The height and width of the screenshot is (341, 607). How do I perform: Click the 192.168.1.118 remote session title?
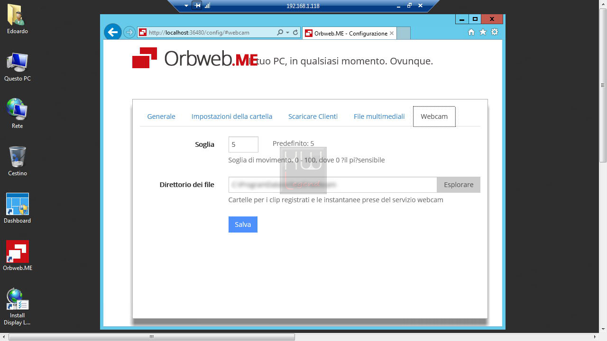[303, 6]
